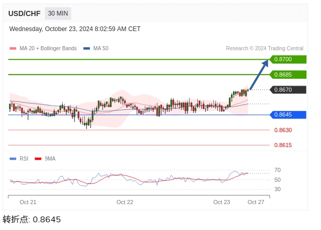Click the RSI 70 level label
Viewport: 321px width, 230px height.
(x=278, y=170)
